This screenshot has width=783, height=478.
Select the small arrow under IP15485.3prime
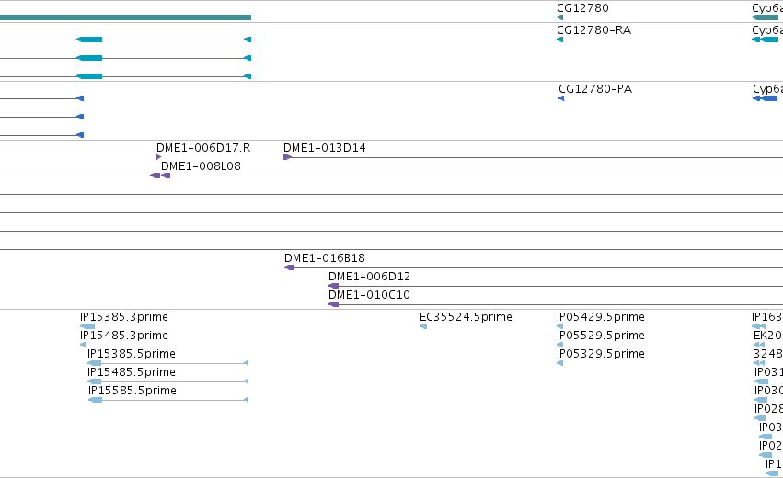click(84, 345)
